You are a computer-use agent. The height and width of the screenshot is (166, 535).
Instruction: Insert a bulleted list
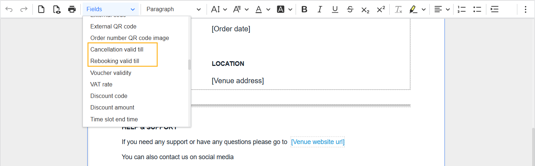point(477,9)
